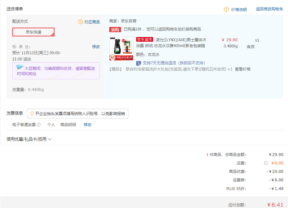Click the 总重量: 0.480kg text
288x208 pixels.
[x=28, y=90]
